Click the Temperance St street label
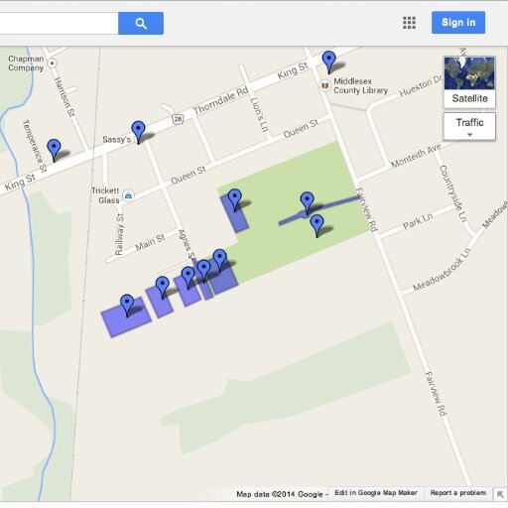This screenshot has height=508, width=508. (34, 146)
